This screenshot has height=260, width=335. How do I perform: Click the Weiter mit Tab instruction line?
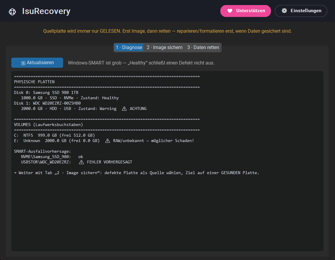point(136,173)
